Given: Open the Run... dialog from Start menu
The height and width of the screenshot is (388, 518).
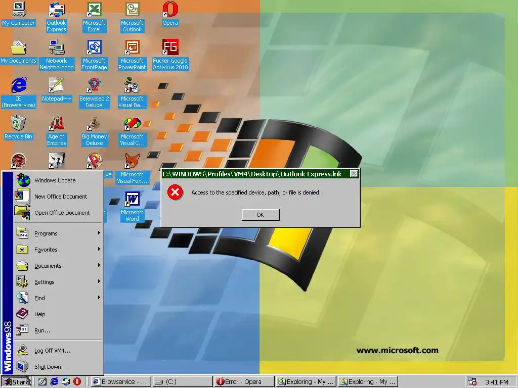Looking at the screenshot, I should coord(58,330).
